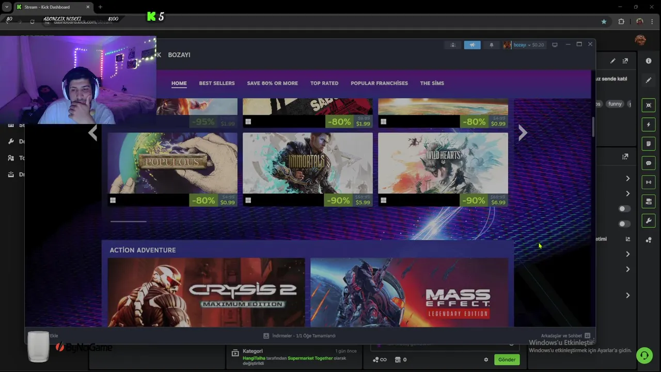Open browser extensions puzzle icon
The image size is (661, 372).
(x=621, y=22)
